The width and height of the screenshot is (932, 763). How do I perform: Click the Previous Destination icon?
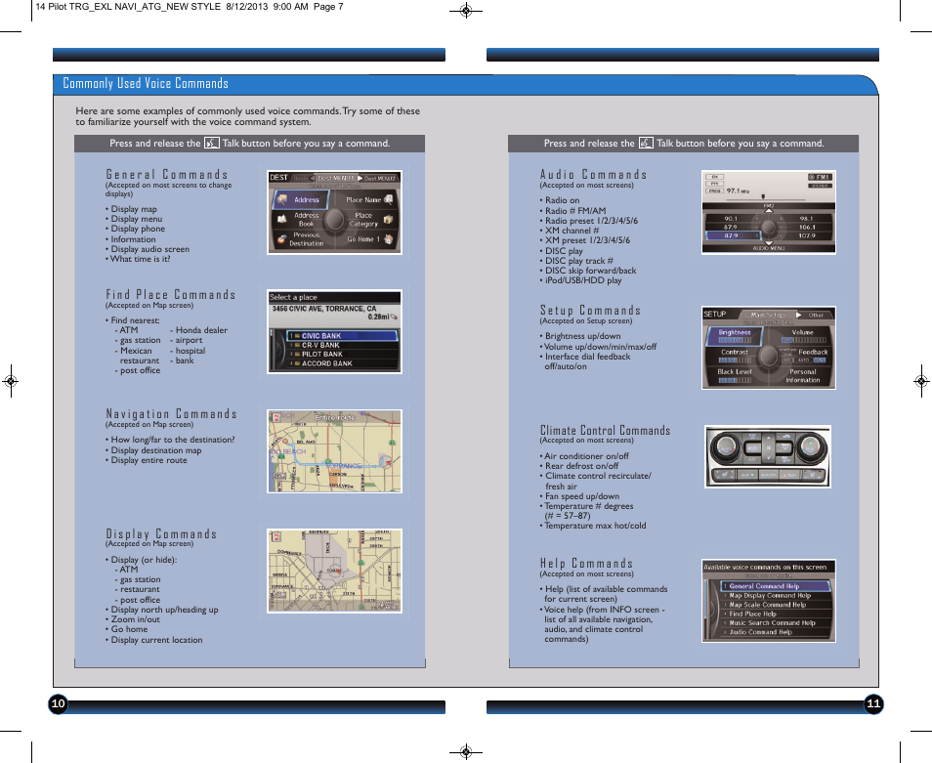pos(281,239)
